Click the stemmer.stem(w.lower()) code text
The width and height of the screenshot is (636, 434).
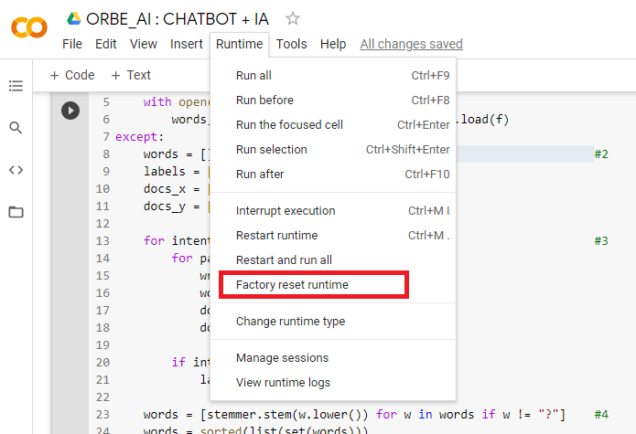[287, 415]
